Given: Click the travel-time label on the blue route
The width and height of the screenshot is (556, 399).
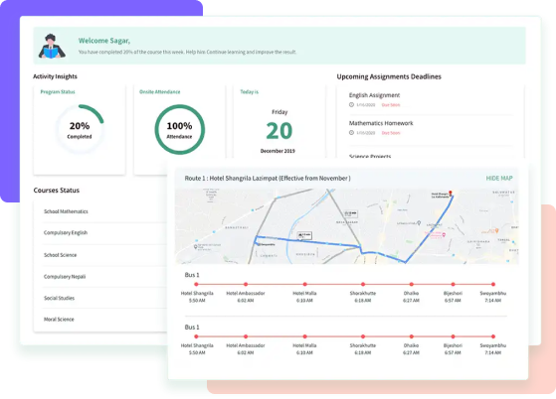Looking at the screenshot, I should (304, 235).
